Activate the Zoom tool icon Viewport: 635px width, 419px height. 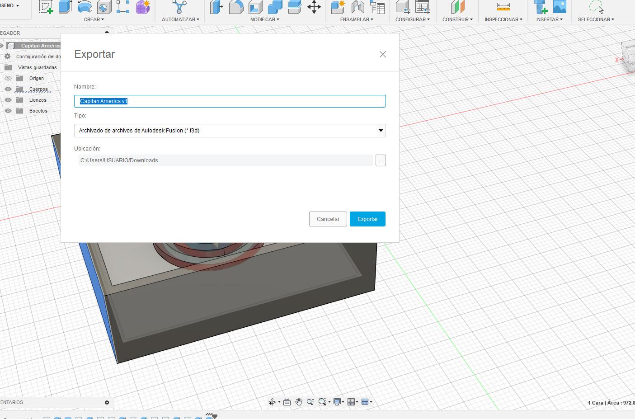click(x=310, y=402)
